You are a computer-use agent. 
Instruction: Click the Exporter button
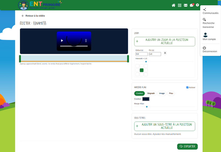click(x=187, y=147)
